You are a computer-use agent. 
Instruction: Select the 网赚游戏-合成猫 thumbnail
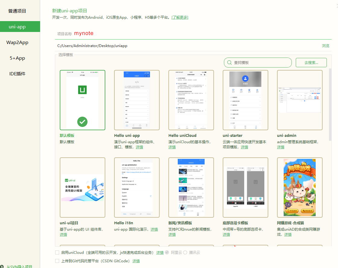coord(300,188)
